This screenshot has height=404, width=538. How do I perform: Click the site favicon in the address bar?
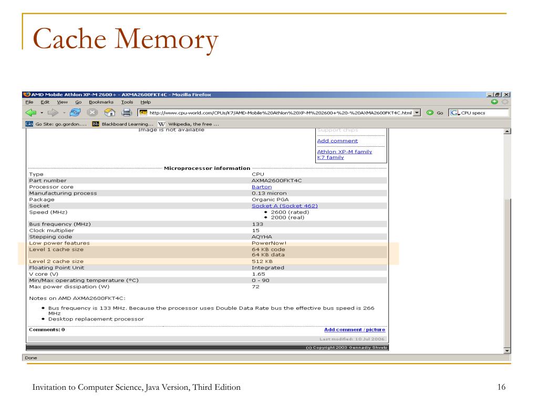[143, 113]
